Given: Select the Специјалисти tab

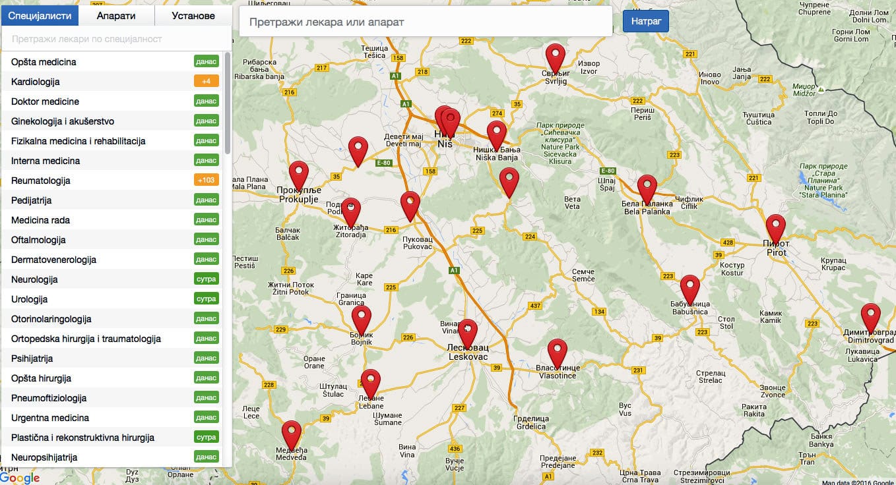Looking at the screenshot, I should (x=39, y=16).
